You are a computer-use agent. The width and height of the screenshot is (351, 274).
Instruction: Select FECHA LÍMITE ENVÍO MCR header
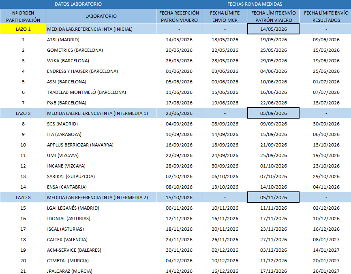pos(225,16)
